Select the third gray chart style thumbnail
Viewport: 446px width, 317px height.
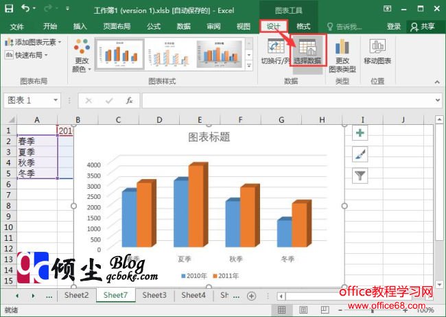pyautogui.click(x=219, y=54)
